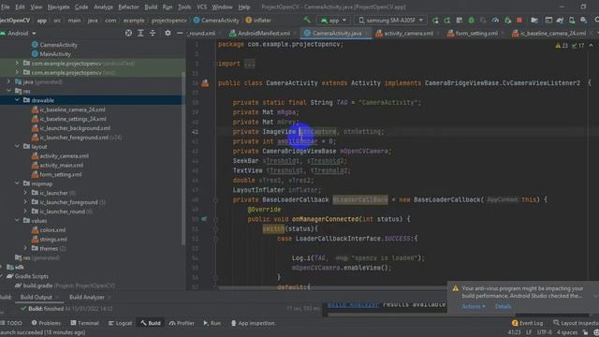Viewport: 599px width, 337px height.
Task: Click the CameraActivity breadcrumb
Action: pos(216,21)
